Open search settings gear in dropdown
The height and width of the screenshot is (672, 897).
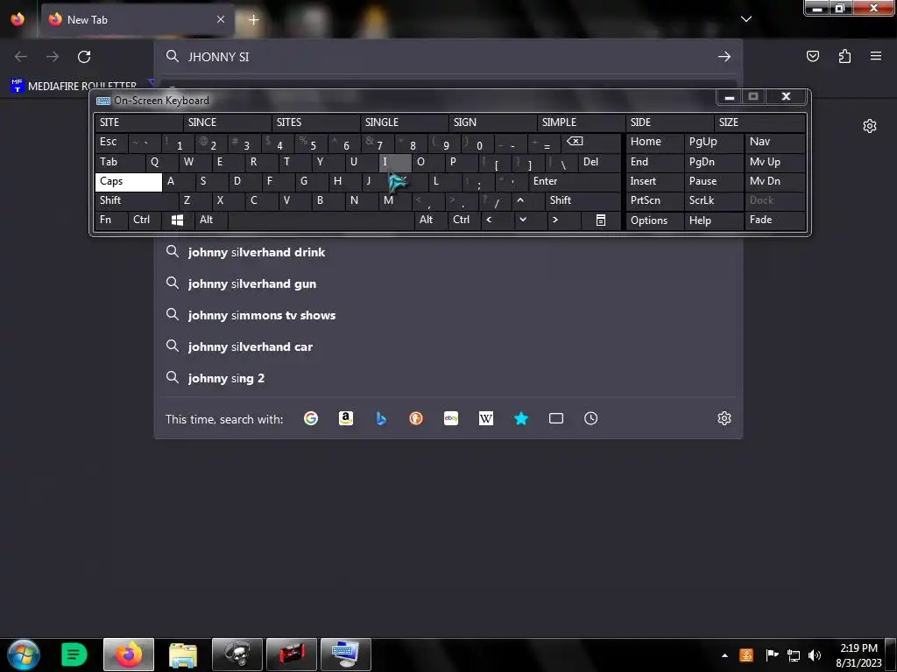tap(724, 418)
